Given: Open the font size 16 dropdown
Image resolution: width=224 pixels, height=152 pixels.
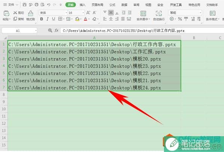Looking at the screenshot, I should (x=83, y=13).
